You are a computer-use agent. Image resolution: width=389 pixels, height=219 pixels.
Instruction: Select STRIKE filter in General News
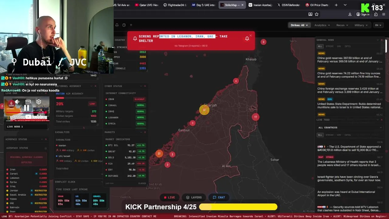[x=329, y=46]
